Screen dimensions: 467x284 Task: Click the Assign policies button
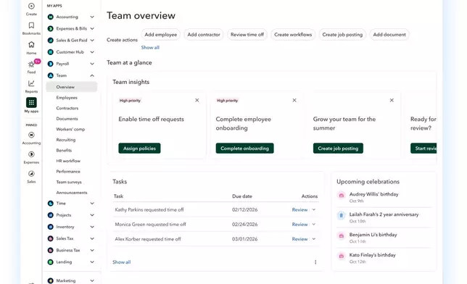(139, 149)
